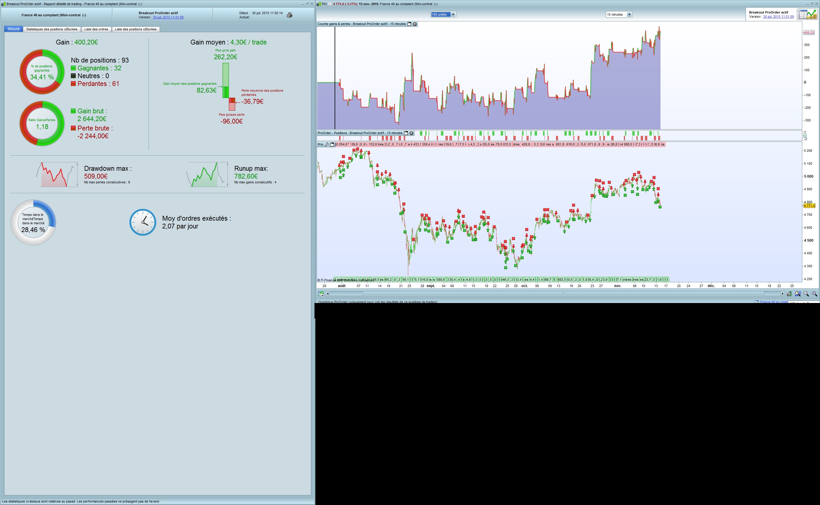Click the horizontal zoom-fit magnifier icon
The height and width of the screenshot is (505, 820).
[x=798, y=294]
